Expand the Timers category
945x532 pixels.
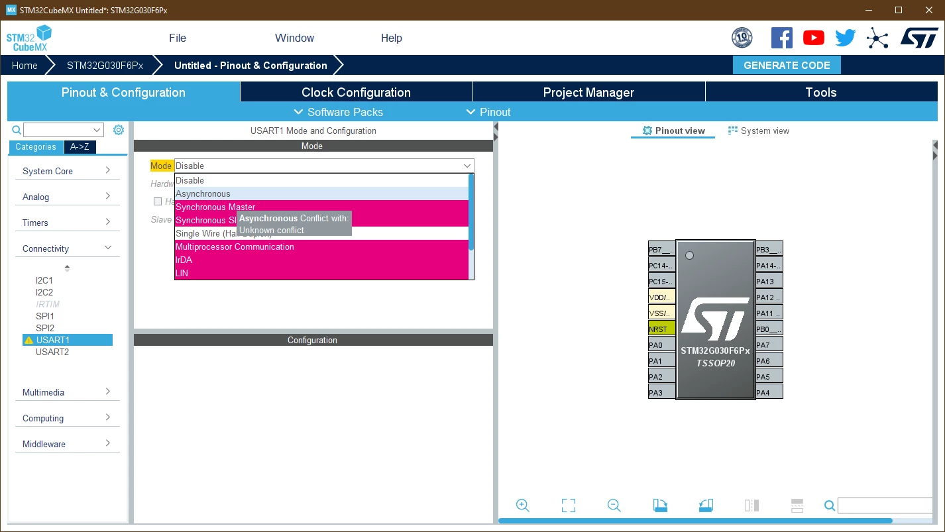(x=67, y=223)
